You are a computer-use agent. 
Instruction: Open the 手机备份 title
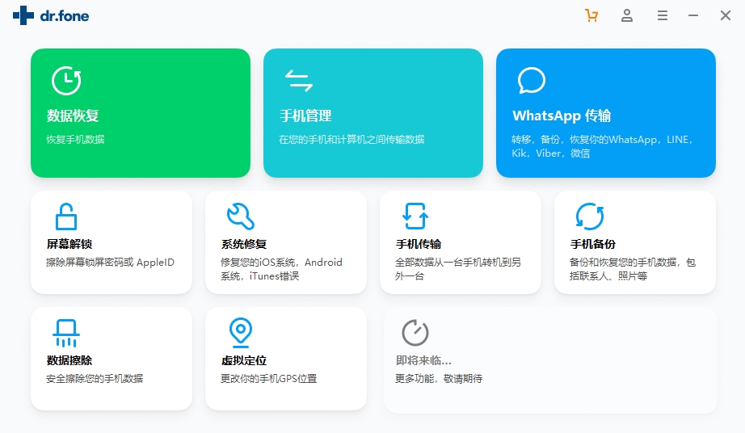593,244
